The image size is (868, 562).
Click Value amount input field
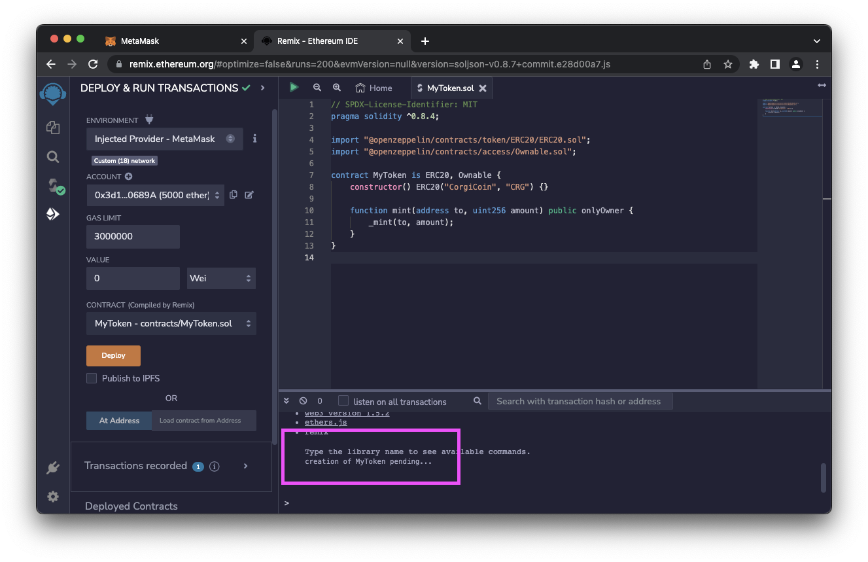click(133, 278)
